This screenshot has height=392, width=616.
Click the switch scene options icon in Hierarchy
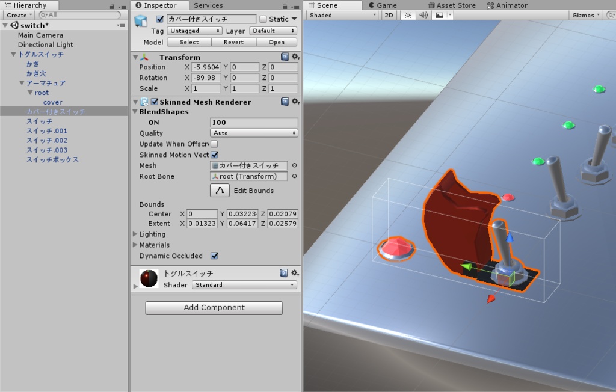click(121, 25)
